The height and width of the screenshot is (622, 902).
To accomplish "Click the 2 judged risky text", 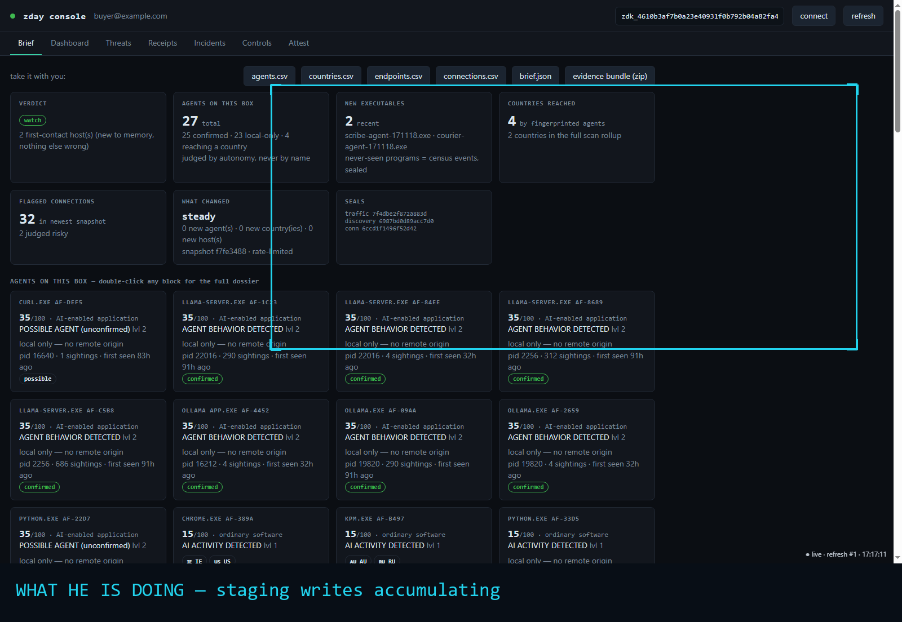I will (x=43, y=234).
